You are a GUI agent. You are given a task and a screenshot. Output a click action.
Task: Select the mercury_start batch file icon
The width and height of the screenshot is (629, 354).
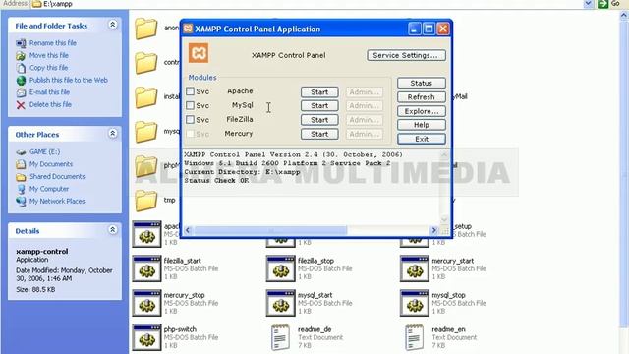pyautogui.click(x=415, y=268)
